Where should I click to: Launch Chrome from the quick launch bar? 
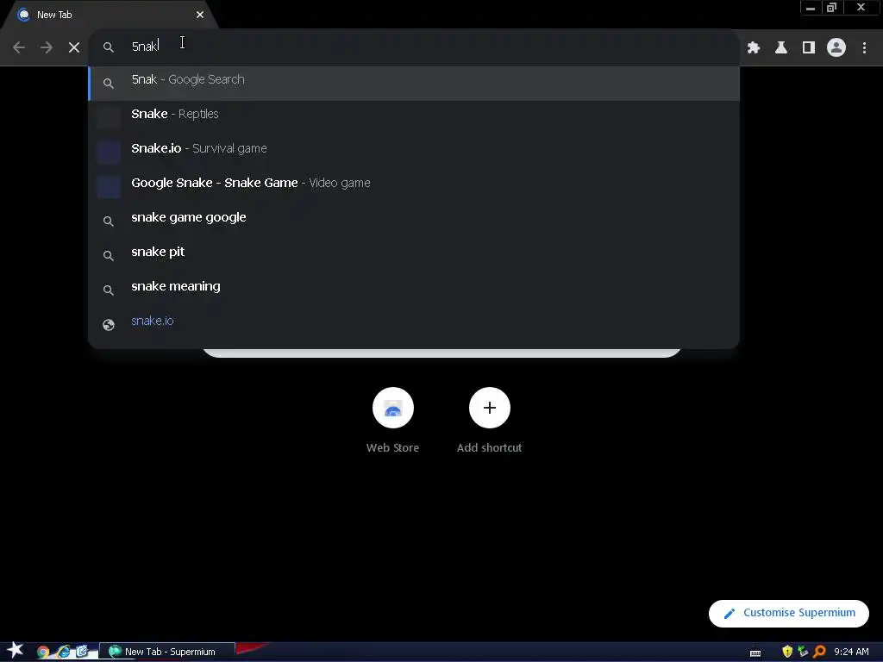(43, 652)
